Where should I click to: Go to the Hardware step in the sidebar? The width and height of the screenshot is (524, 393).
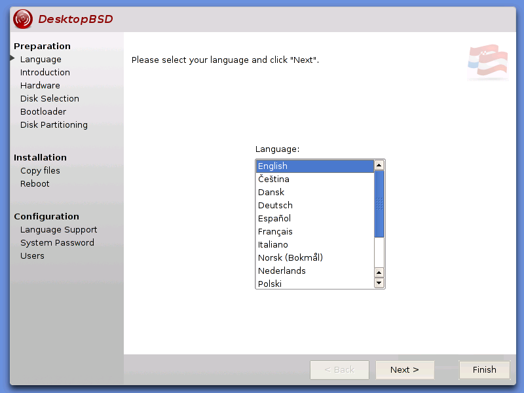click(40, 85)
